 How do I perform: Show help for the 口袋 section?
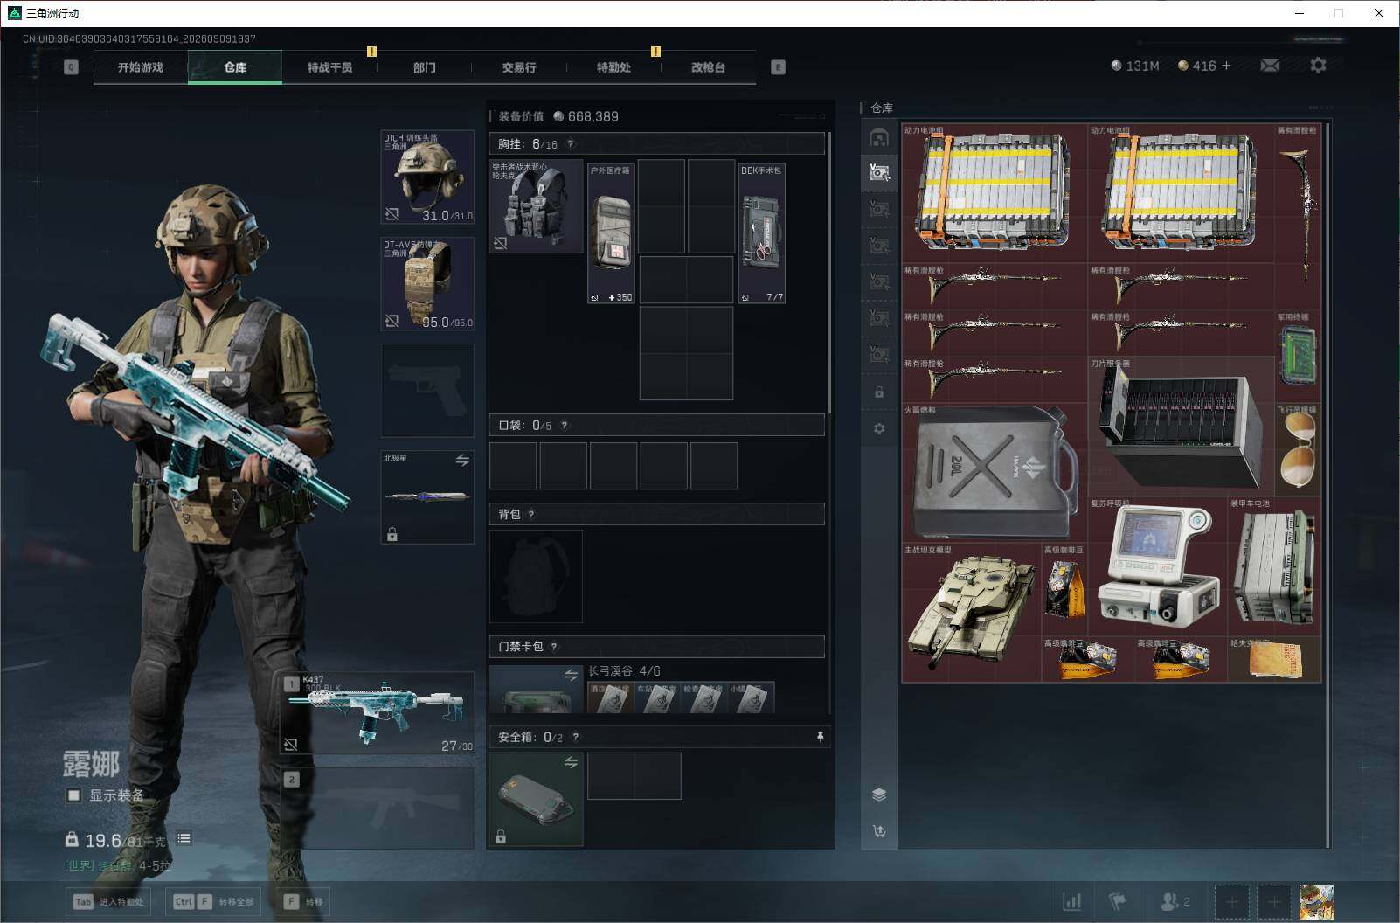coord(565,426)
